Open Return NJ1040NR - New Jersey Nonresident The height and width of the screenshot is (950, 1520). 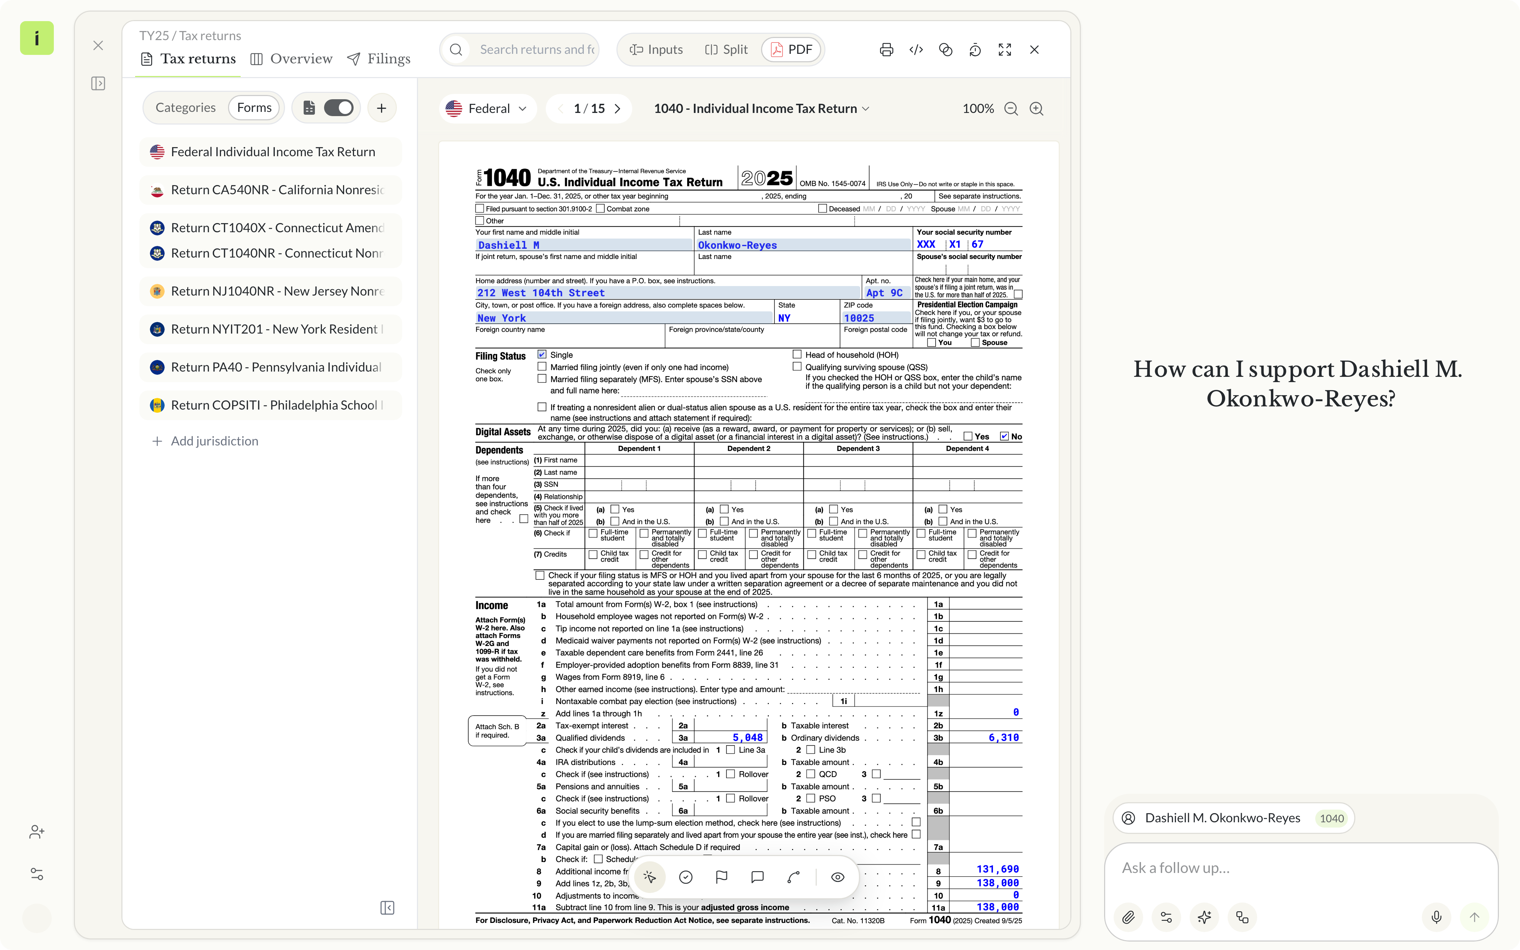pos(270,291)
